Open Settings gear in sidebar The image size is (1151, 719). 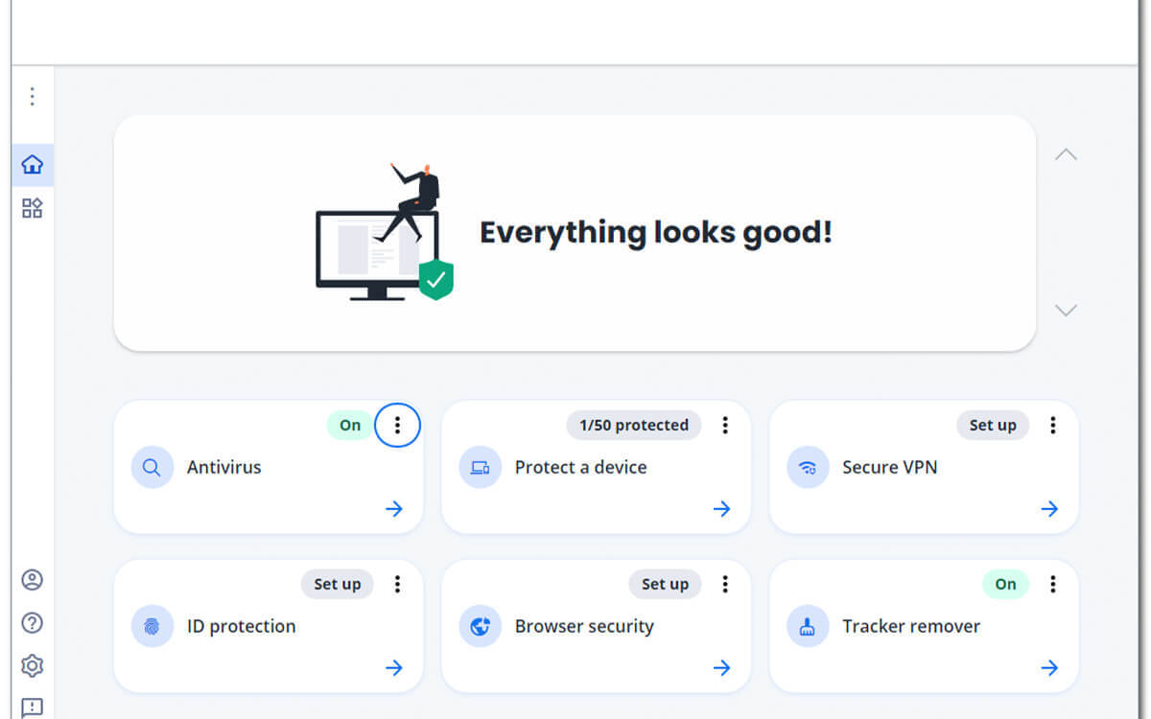[32, 665]
